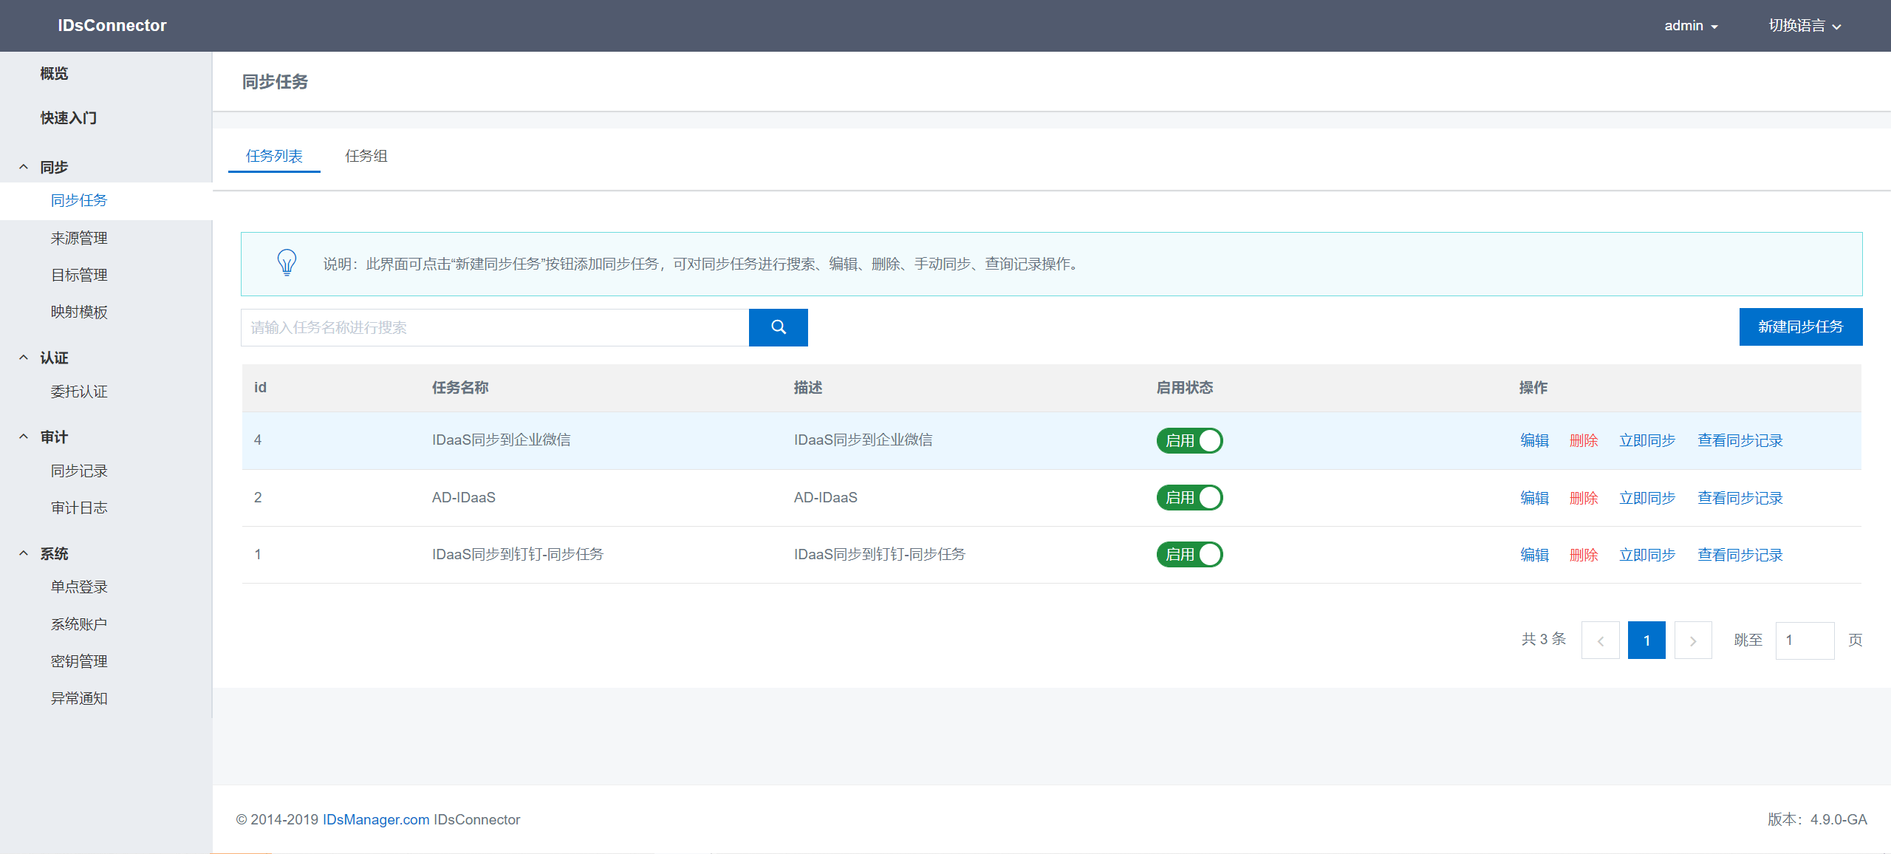Select page 1 in pagination

tap(1646, 640)
